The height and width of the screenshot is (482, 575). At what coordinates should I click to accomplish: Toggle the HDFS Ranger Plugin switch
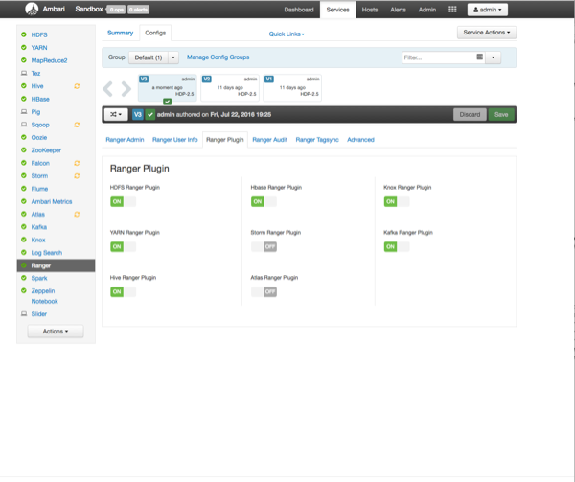(x=123, y=202)
